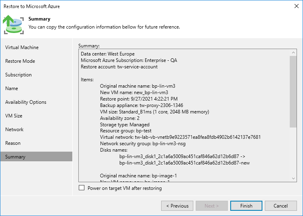Go to the Virtual Machine step

(x=22, y=47)
